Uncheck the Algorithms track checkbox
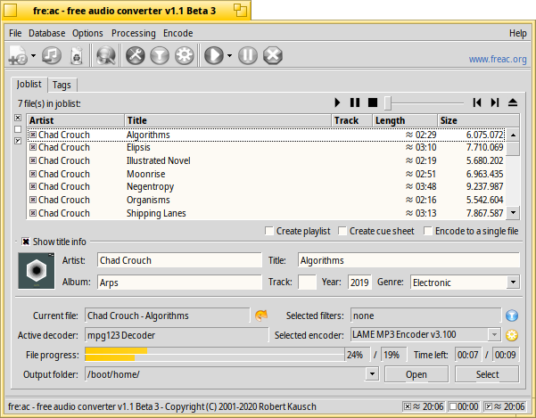Viewport: 536px width, 418px height. click(x=33, y=135)
